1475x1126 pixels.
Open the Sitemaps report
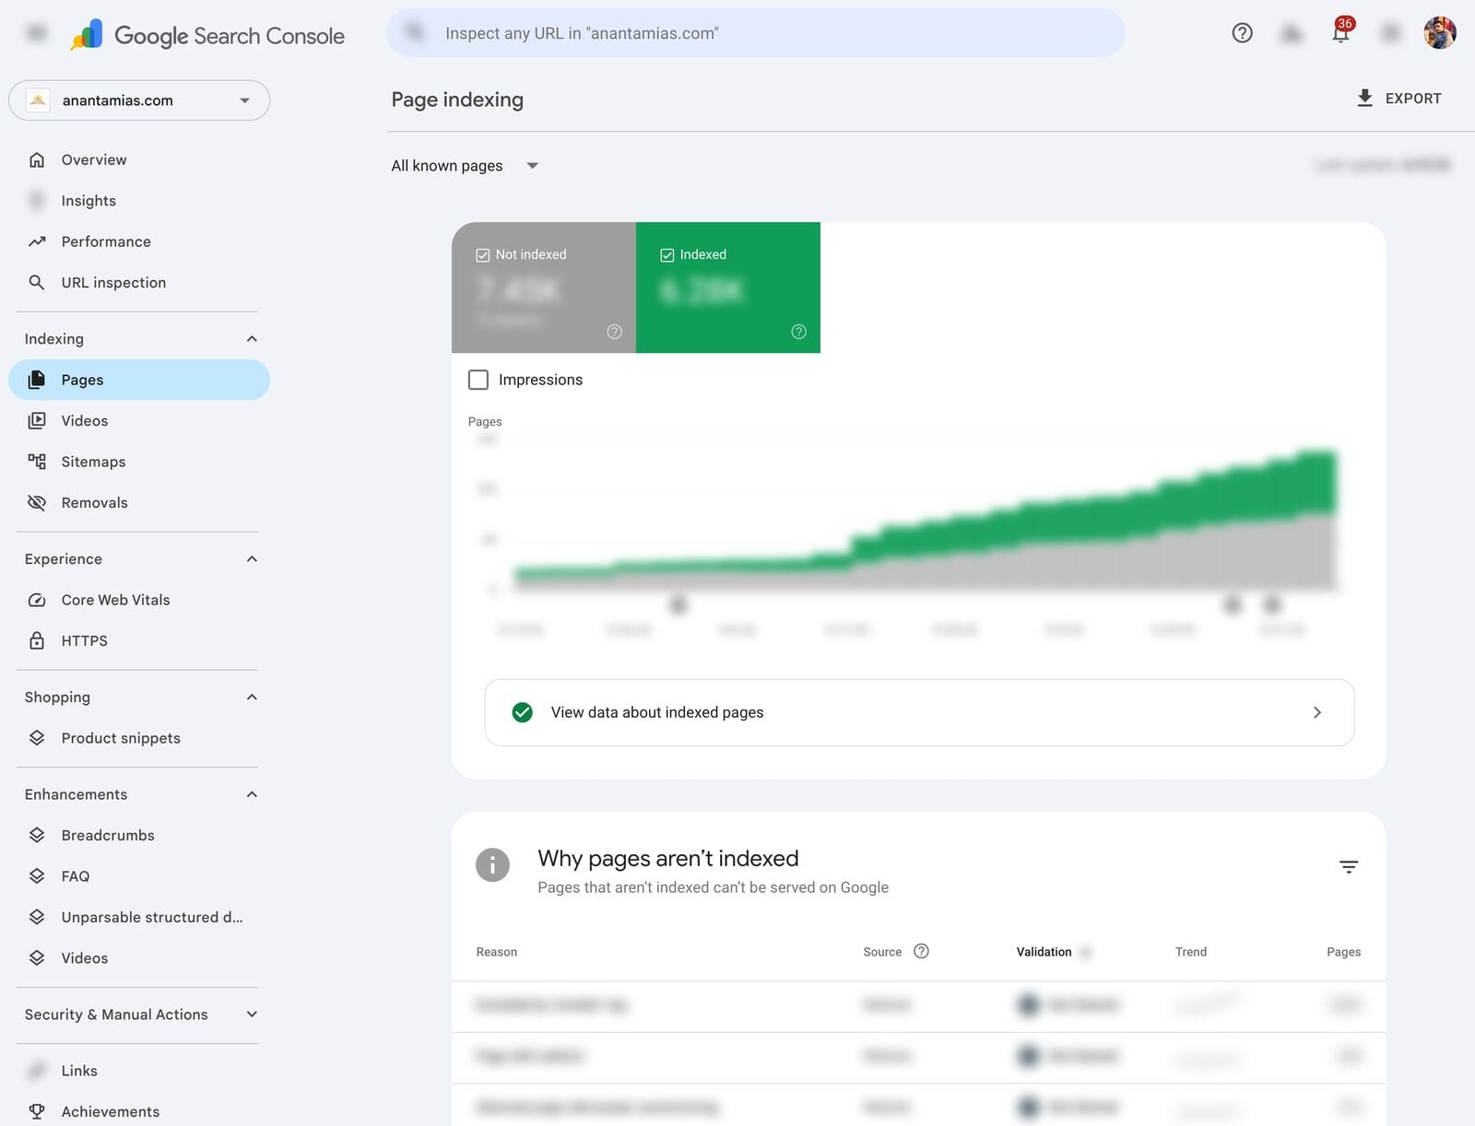pyautogui.click(x=139, y=462)
